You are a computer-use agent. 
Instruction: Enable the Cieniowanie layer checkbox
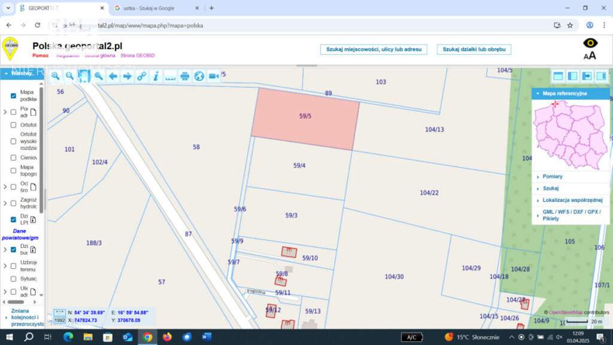13,158
